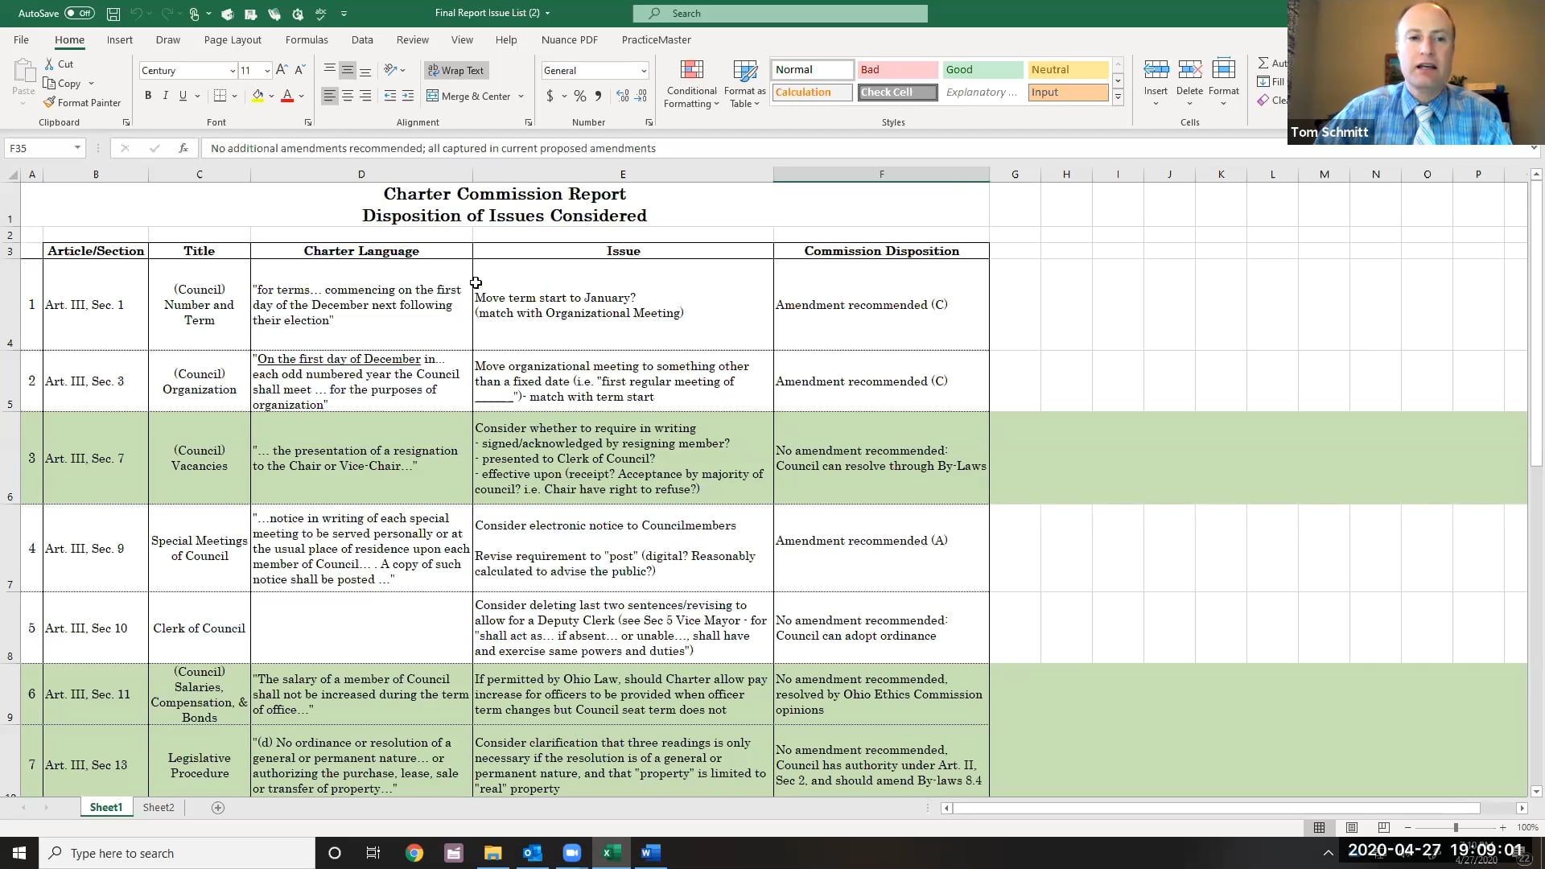Image resolution: width=1545 pixels, height=869 pixels.
Task: Click the Borders button
Action: point(220,97)
